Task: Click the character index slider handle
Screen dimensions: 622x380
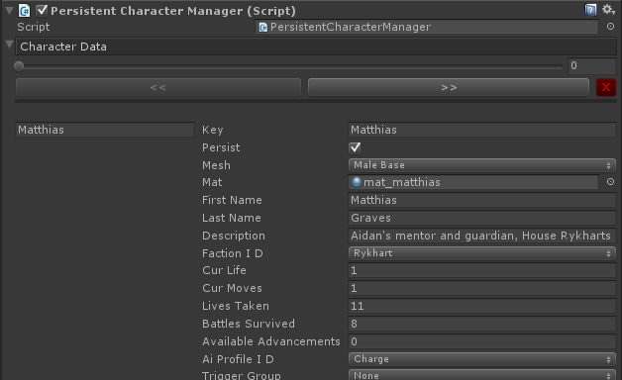Action: point(19,66)
